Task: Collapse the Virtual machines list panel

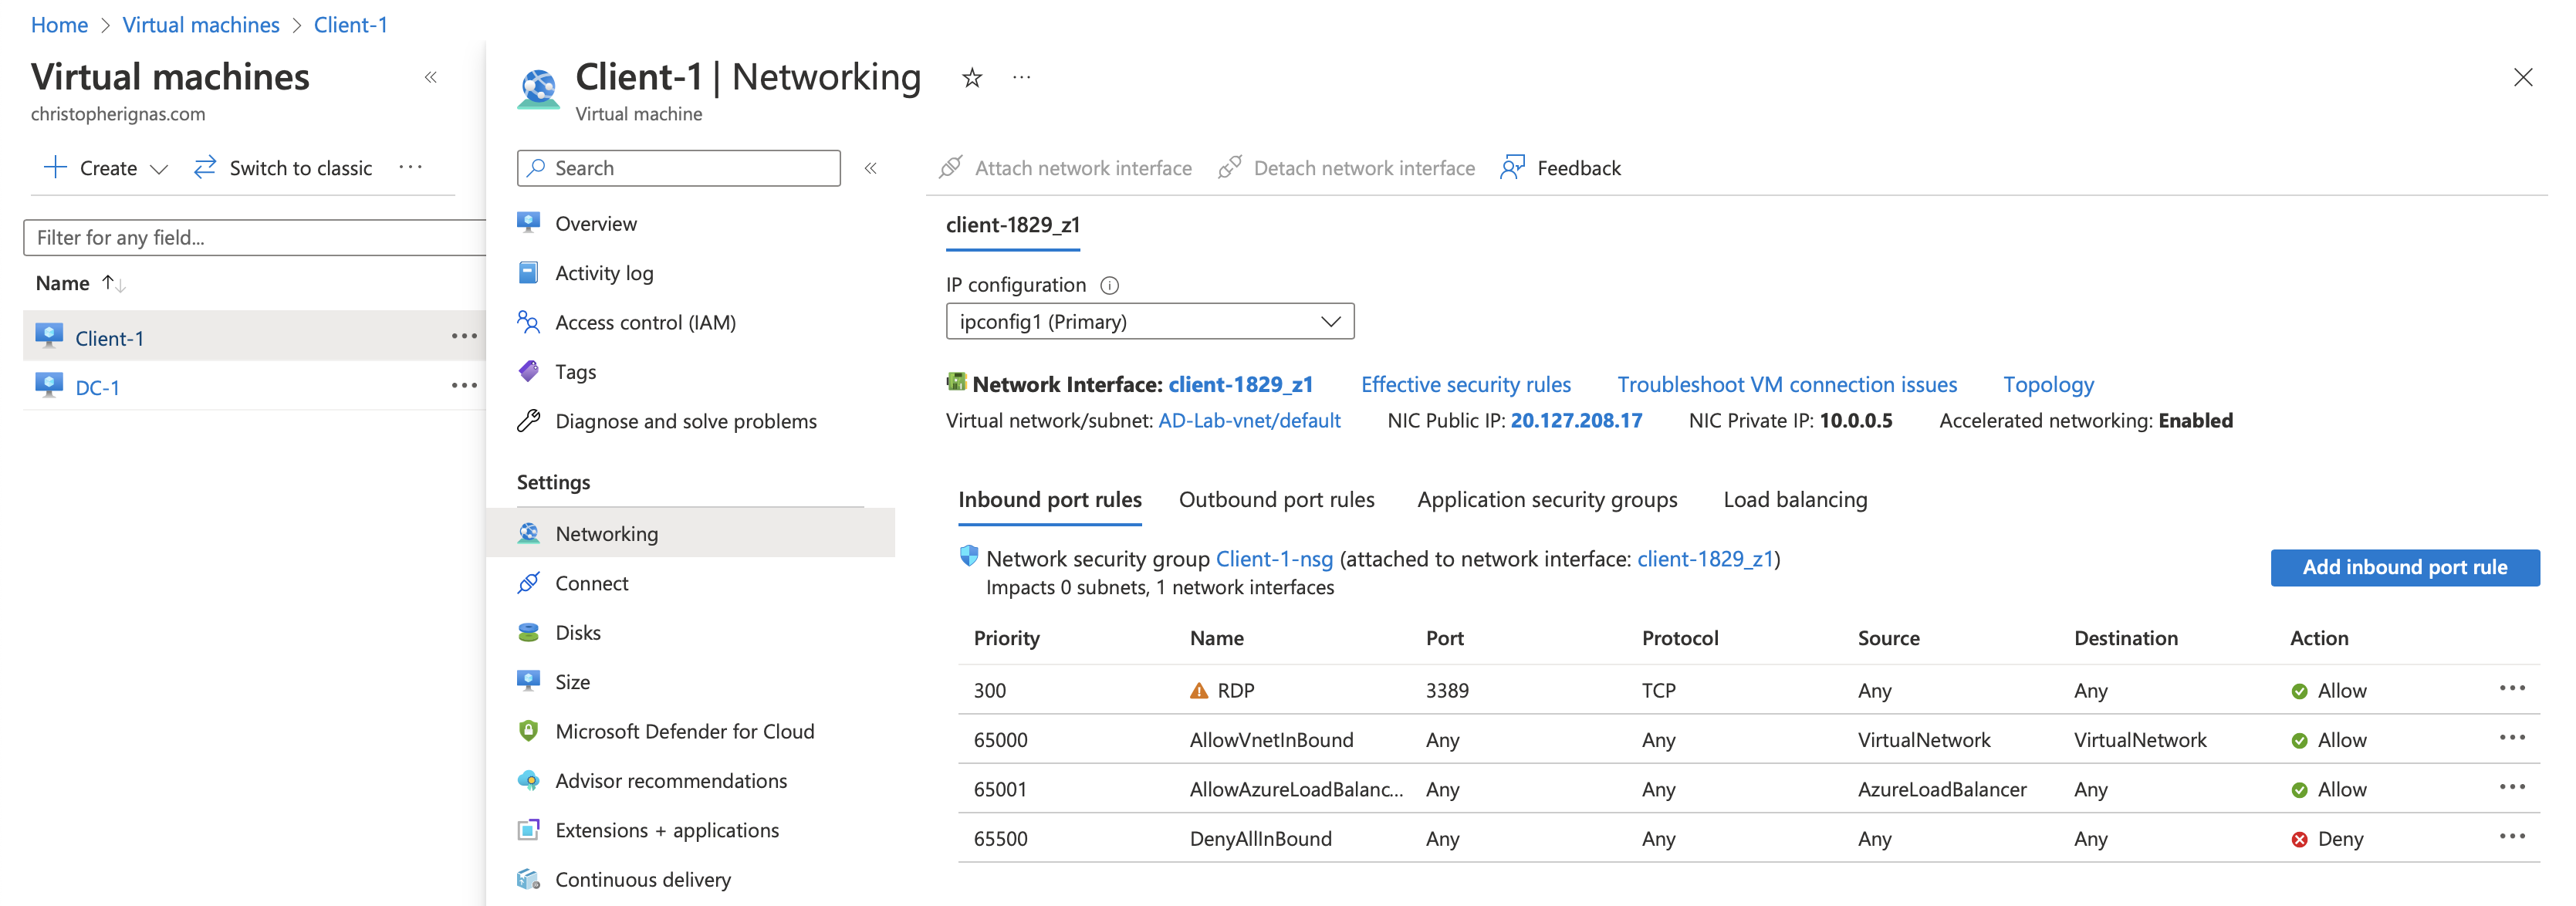Action: pyautogui.click(x=431, y=77)
